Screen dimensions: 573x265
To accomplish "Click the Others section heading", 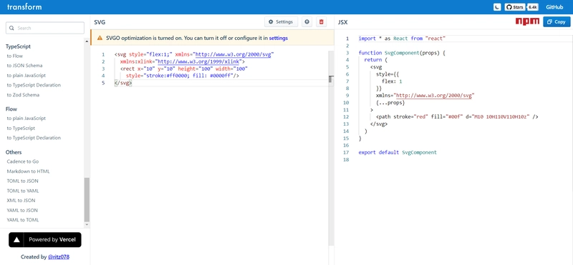I will tap(14, 152).
